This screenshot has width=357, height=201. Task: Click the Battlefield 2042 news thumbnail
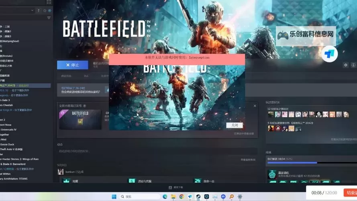[x=80, y=119]
